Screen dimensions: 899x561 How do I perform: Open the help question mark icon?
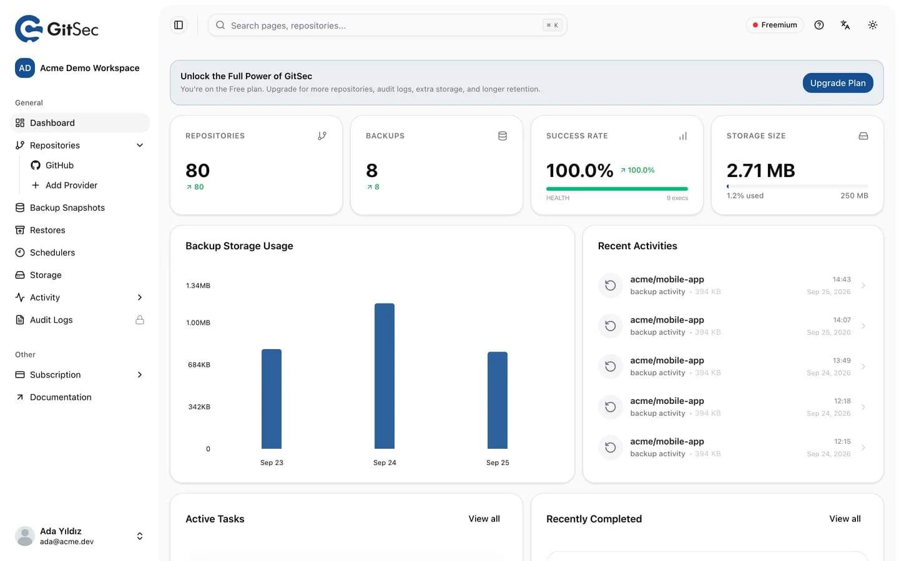pos(819,25)
